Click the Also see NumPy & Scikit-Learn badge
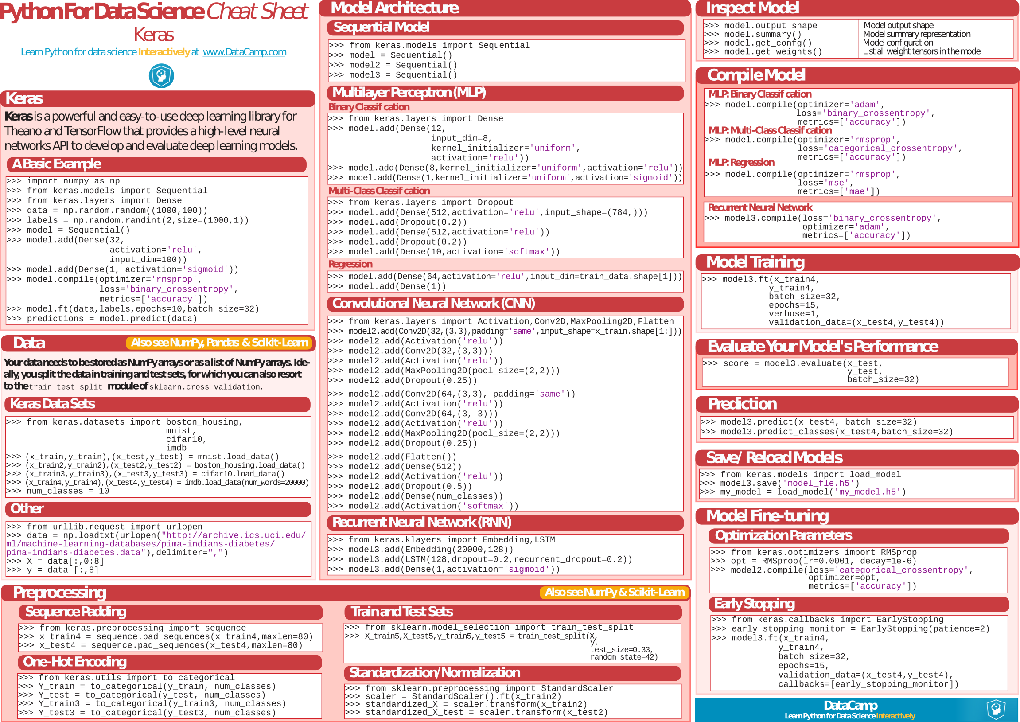 coord(614,592)
